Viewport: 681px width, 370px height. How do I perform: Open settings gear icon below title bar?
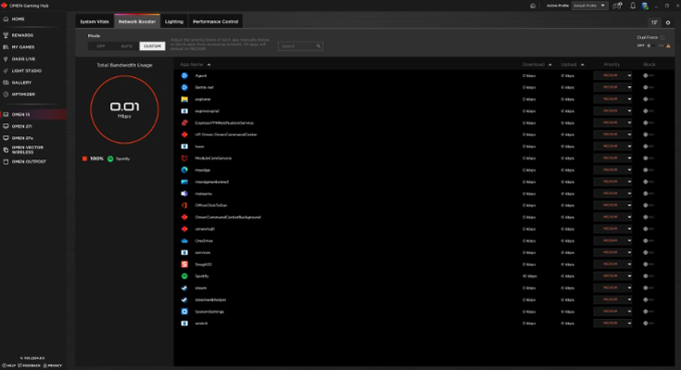(x=668, y=22)
